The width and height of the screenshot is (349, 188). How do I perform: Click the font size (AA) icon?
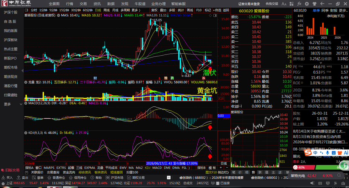point(284,4)
